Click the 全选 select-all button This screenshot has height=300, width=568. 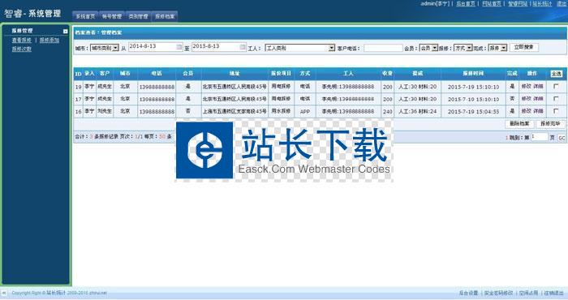click(x=556, y=74)
